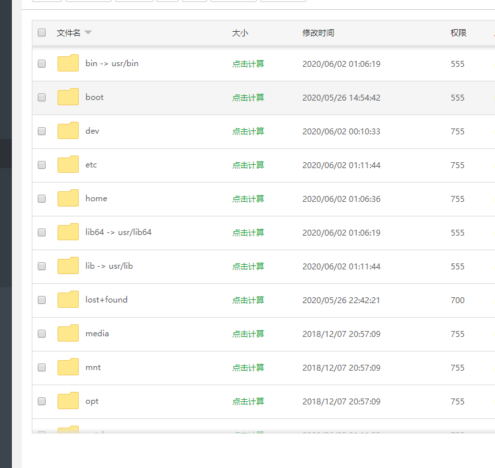
Task: Calculate size of the home folder
Action: click(x=248, y=199)
